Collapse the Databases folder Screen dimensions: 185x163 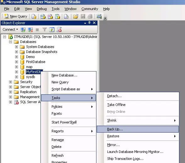[x=10, y=42]
